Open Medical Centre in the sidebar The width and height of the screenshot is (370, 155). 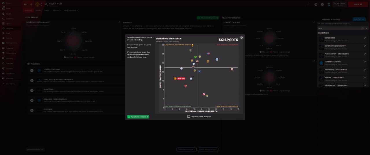pos(11,43)
